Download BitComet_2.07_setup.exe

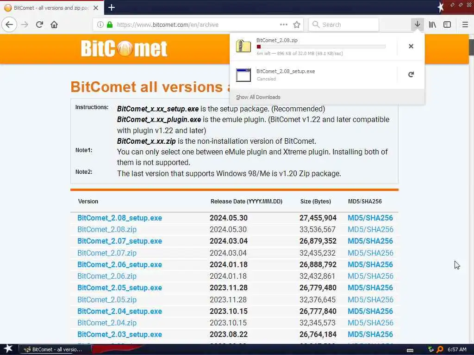point(120,241)
